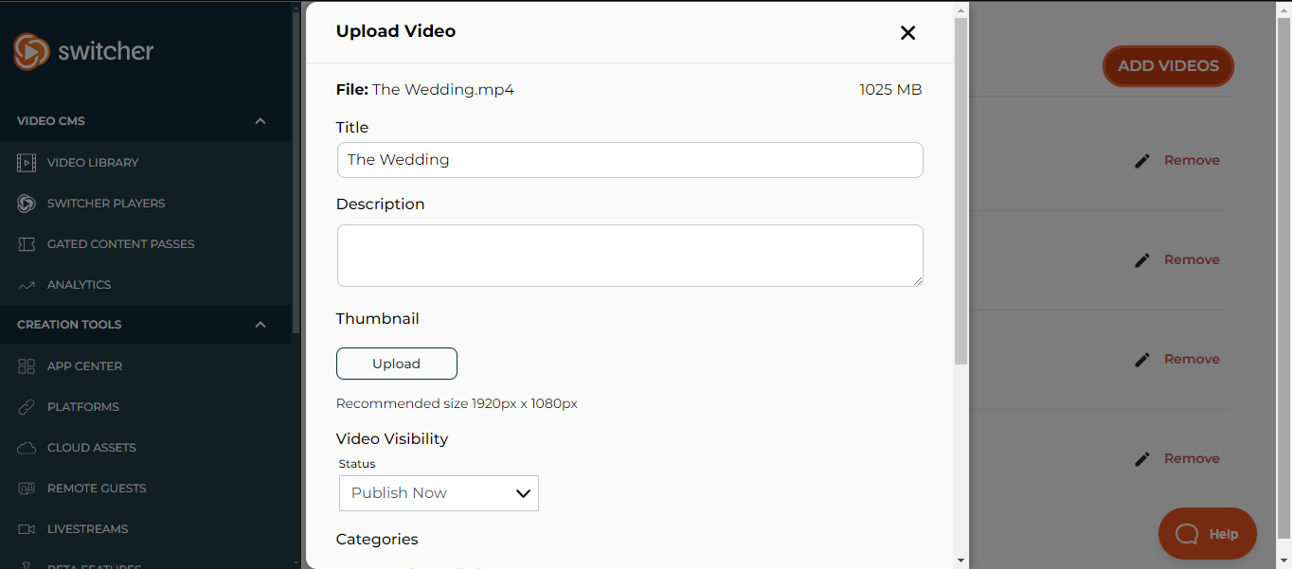Click the Upload thumbnail button

396,364
